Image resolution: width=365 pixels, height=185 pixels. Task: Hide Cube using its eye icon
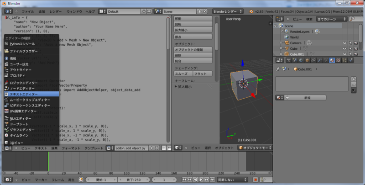(344, 48)
